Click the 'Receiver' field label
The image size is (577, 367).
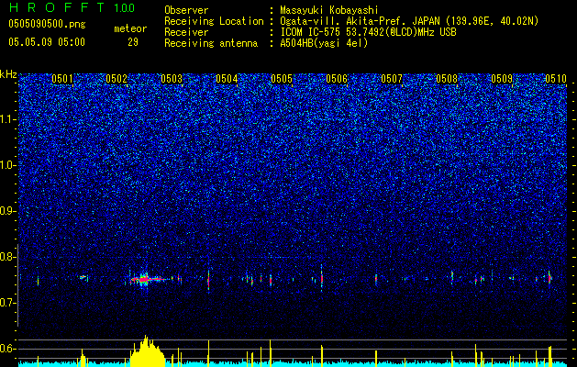pos(186,32)
